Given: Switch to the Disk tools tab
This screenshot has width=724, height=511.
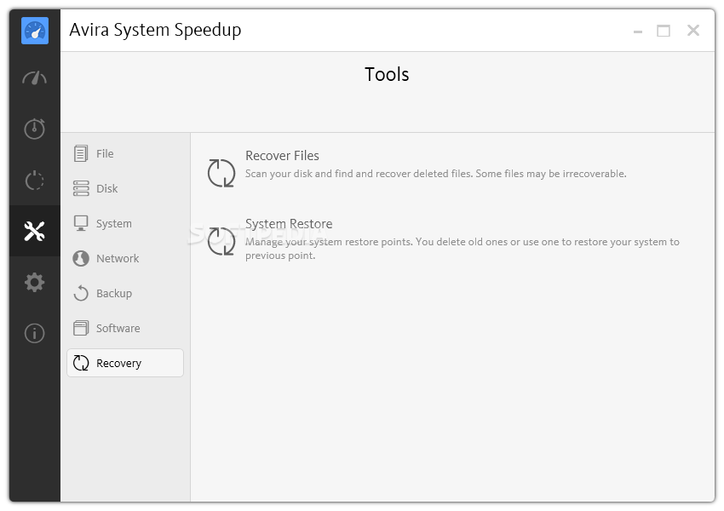Looking at the screenshot, I should 125,188.
